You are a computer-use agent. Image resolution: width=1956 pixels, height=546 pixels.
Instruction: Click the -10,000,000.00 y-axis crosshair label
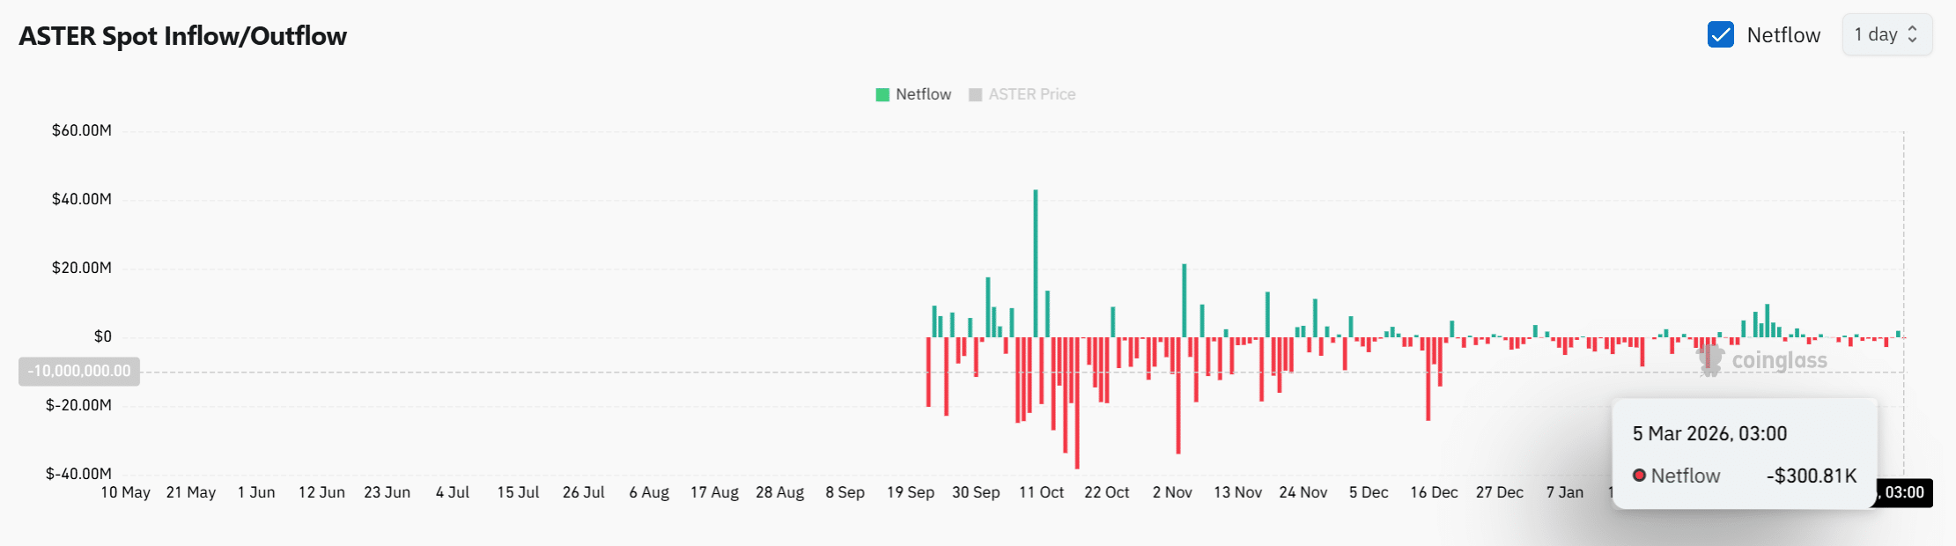tap(79, 371)
